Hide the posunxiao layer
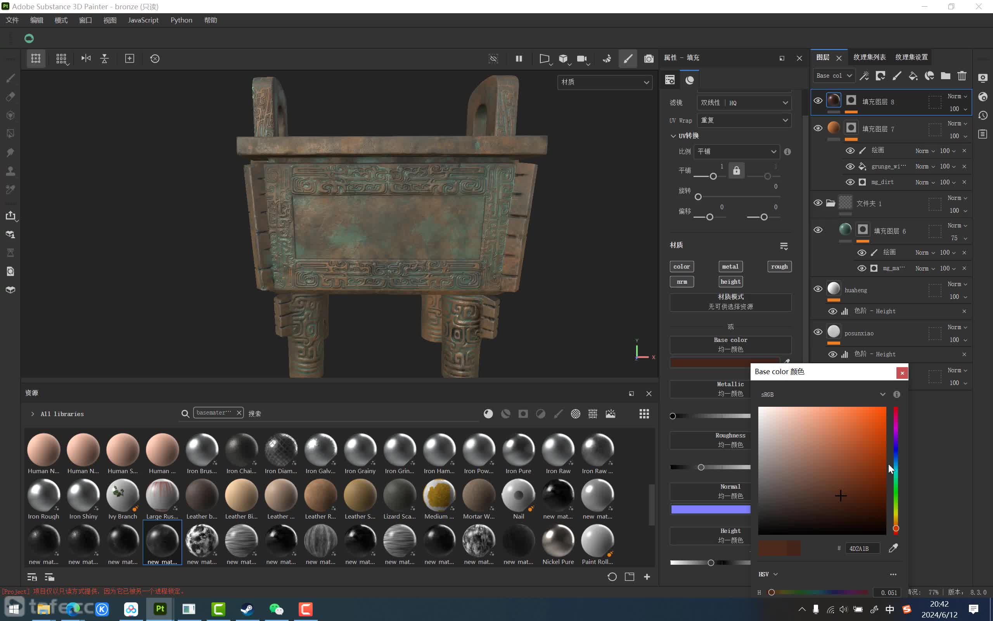 [x=818, y=332]
